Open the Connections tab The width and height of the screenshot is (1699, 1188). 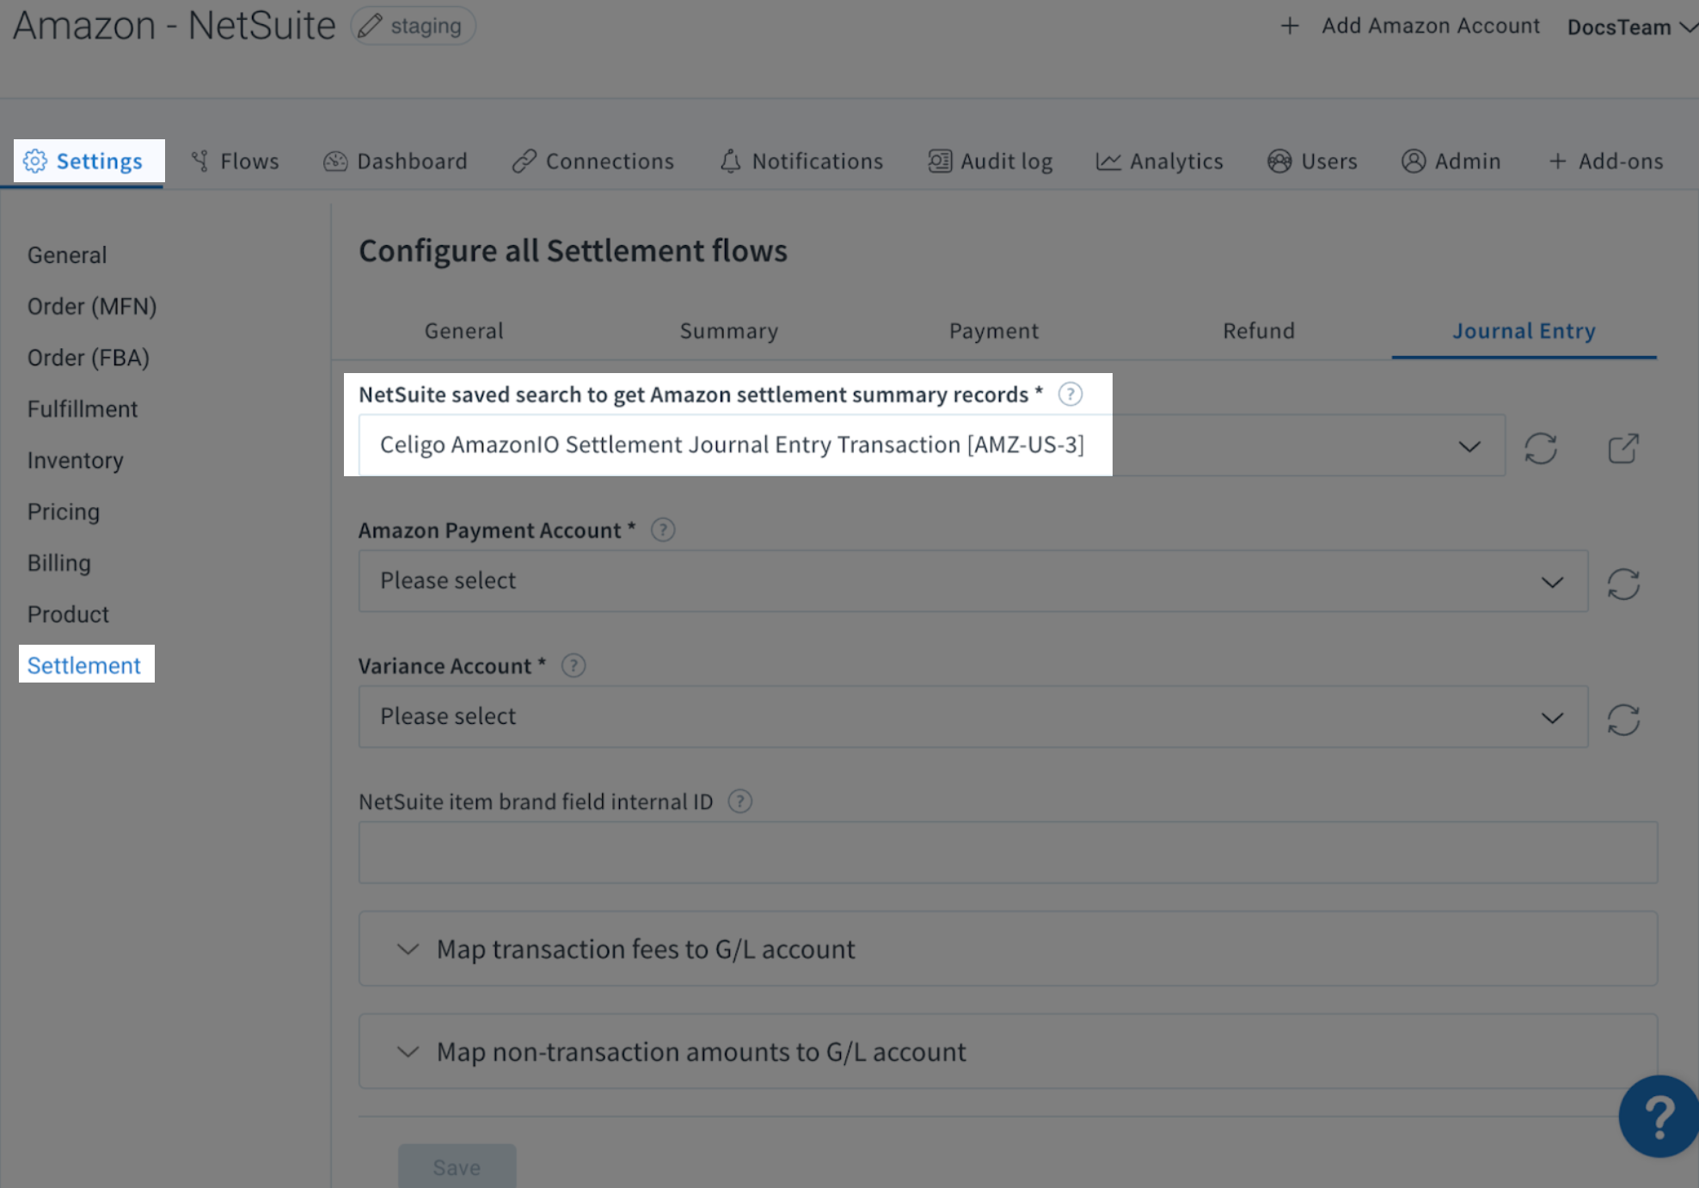593,161
